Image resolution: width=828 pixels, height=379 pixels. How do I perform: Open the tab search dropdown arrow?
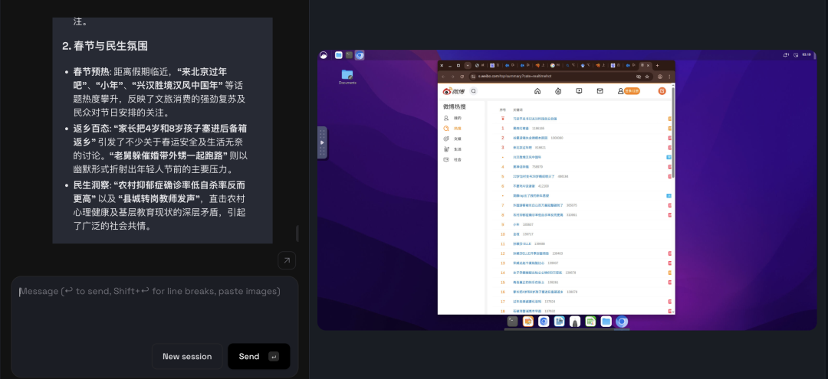click(468, 65)
